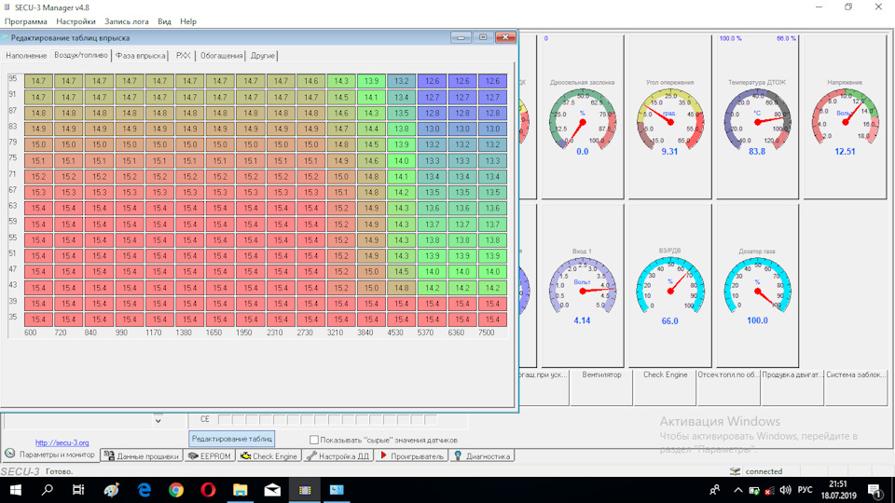
Task: Open the Вид menu
Action: tap(164, 21)
